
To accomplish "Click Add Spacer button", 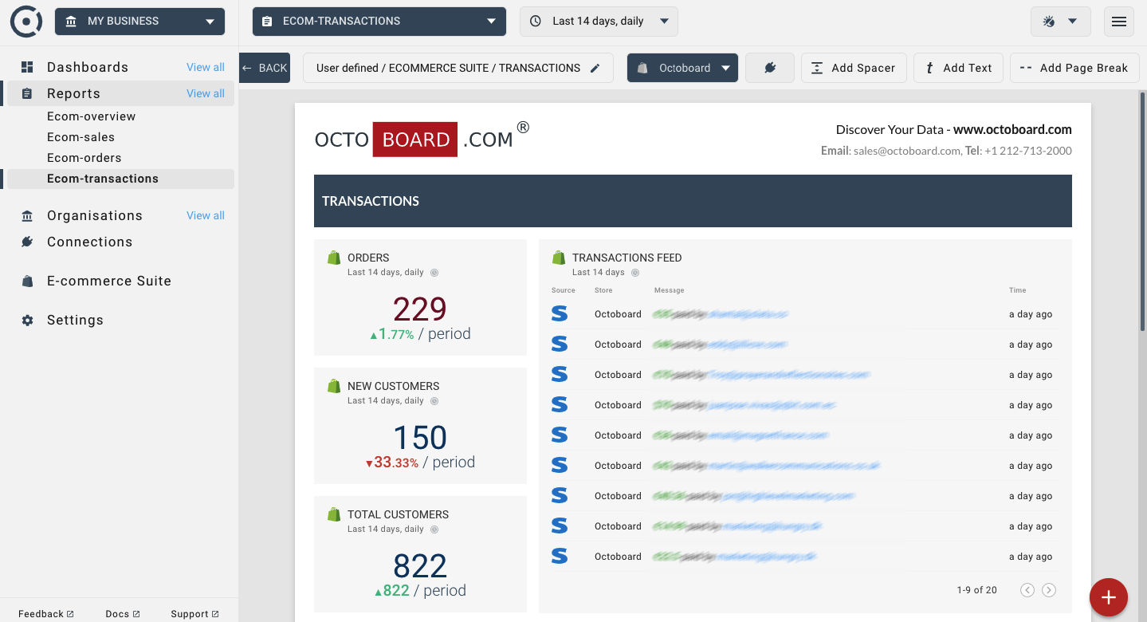I will pos(854,68).
